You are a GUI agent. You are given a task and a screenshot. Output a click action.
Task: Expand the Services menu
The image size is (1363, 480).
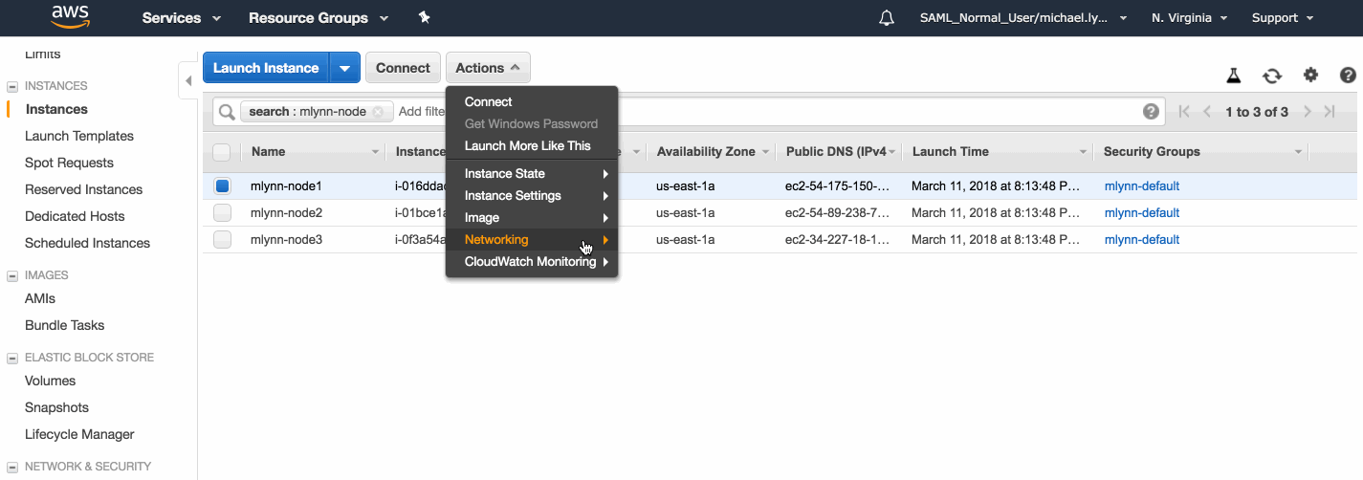click(181, 18)
